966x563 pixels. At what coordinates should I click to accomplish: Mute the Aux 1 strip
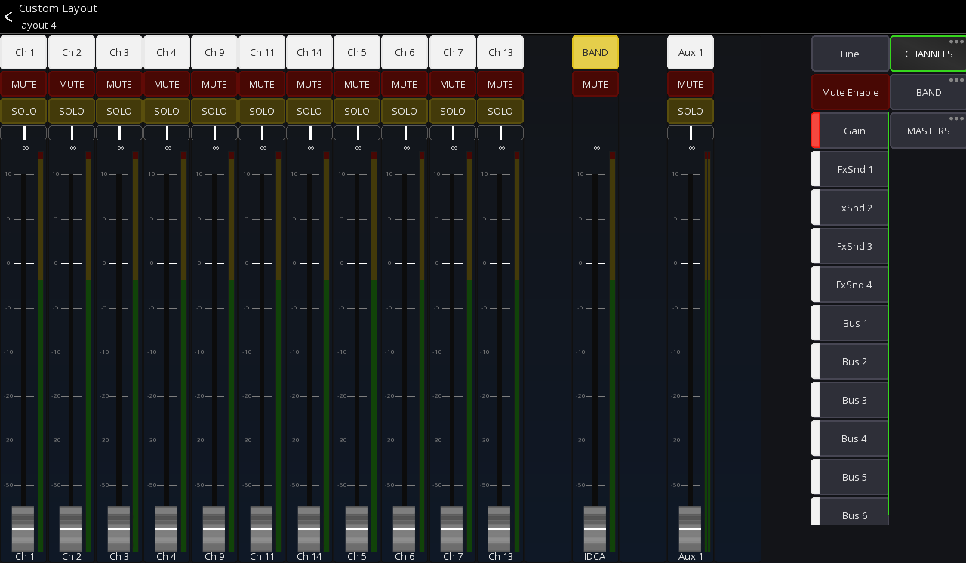691,84
